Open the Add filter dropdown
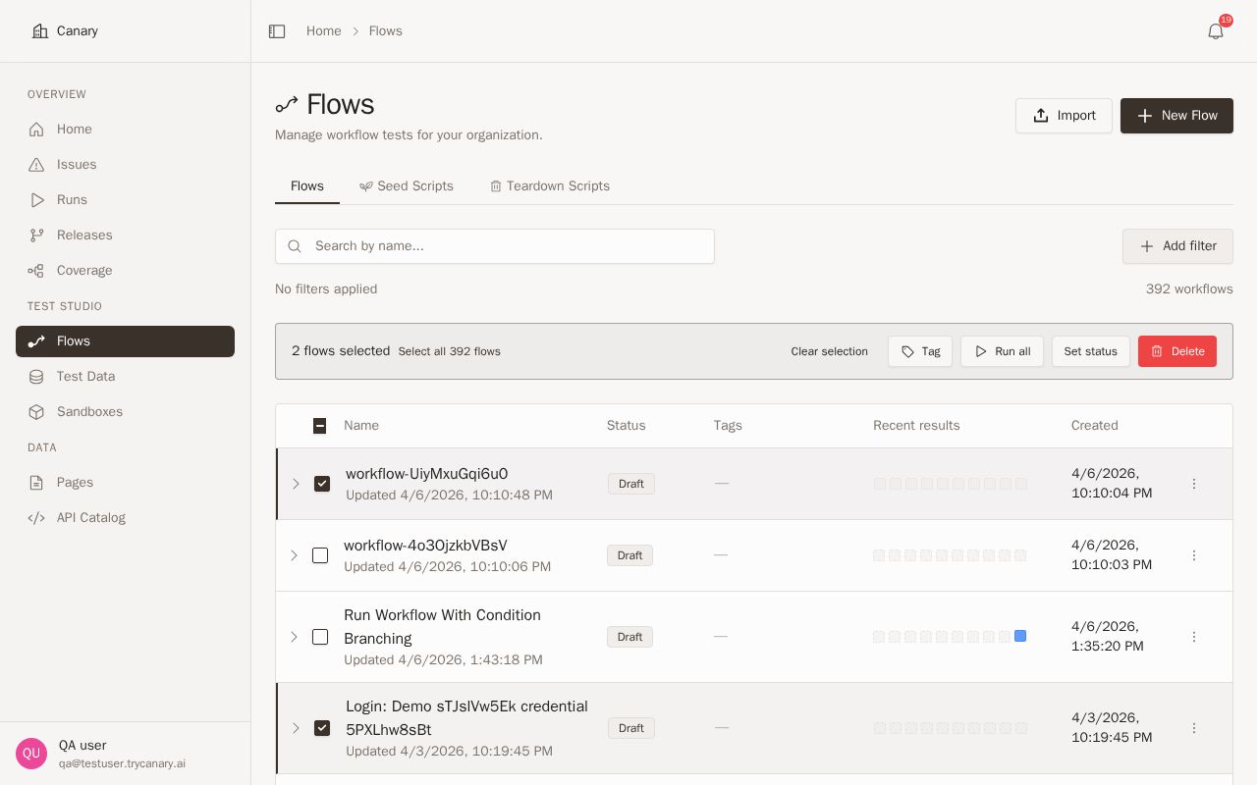 point(1177,246)
